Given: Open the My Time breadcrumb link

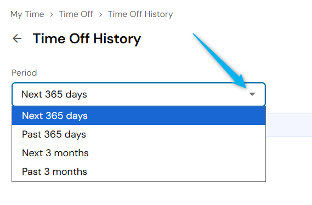Looking at the screenshot, I should [x=27, y=14].
